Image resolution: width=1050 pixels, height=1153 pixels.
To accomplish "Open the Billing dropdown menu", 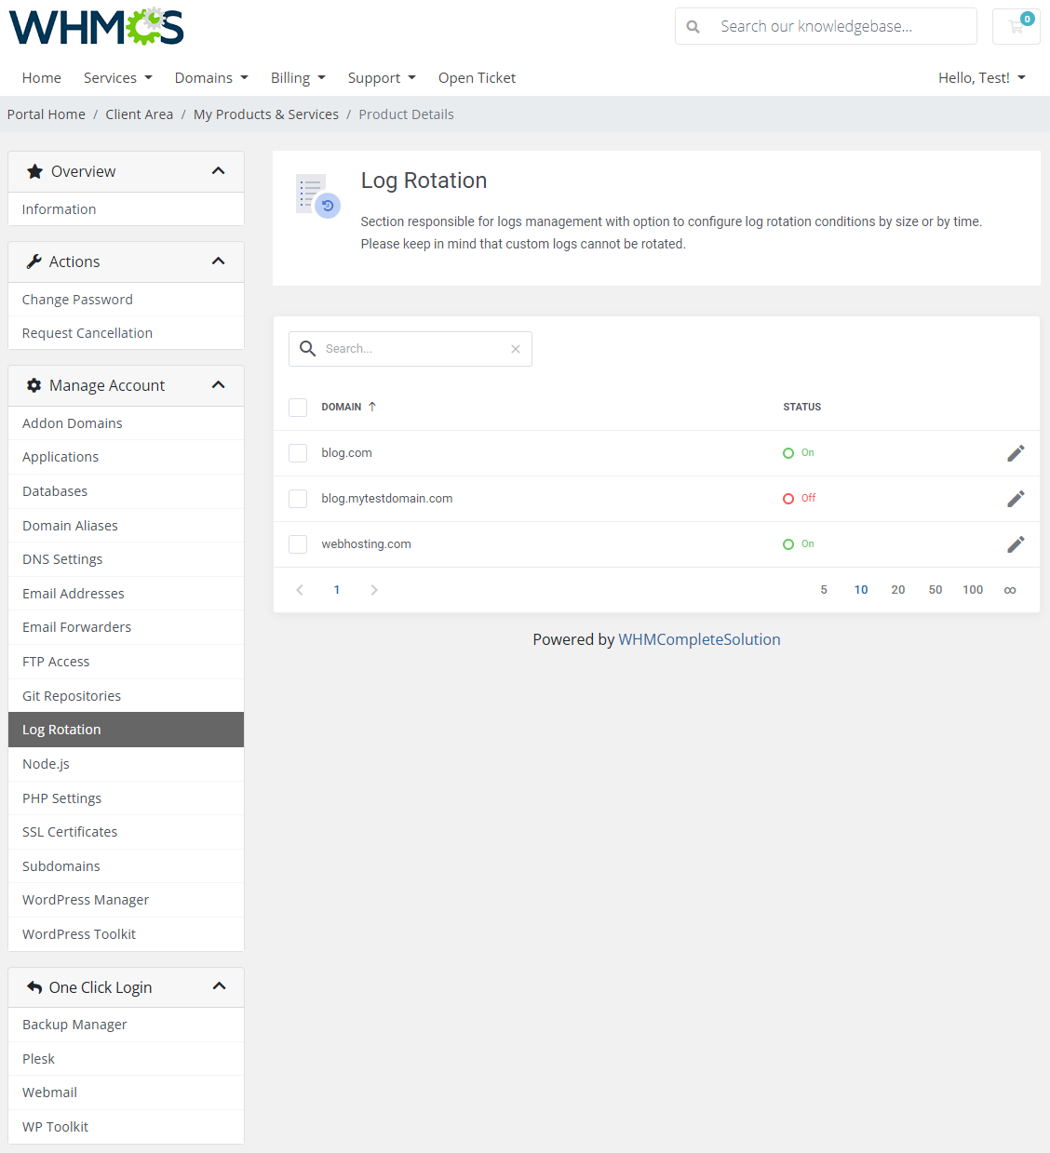I will coord(298,77).
